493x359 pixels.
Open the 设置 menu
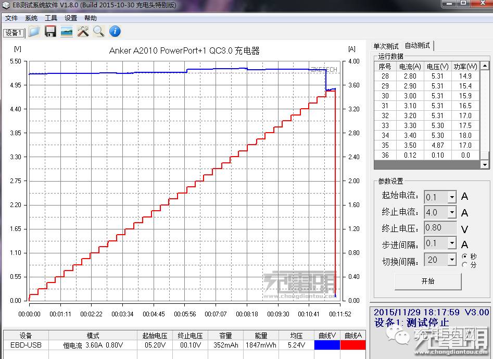pyautogui.click(x=71, y=18)
